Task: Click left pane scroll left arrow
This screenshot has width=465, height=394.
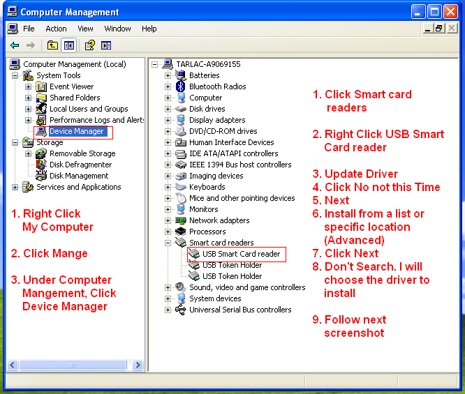Action: (13, 365)
